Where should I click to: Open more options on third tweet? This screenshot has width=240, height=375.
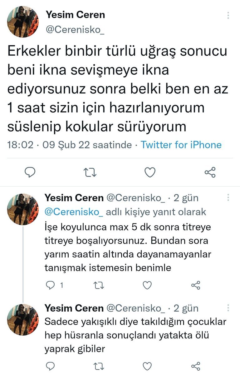(x=228, y=308)
